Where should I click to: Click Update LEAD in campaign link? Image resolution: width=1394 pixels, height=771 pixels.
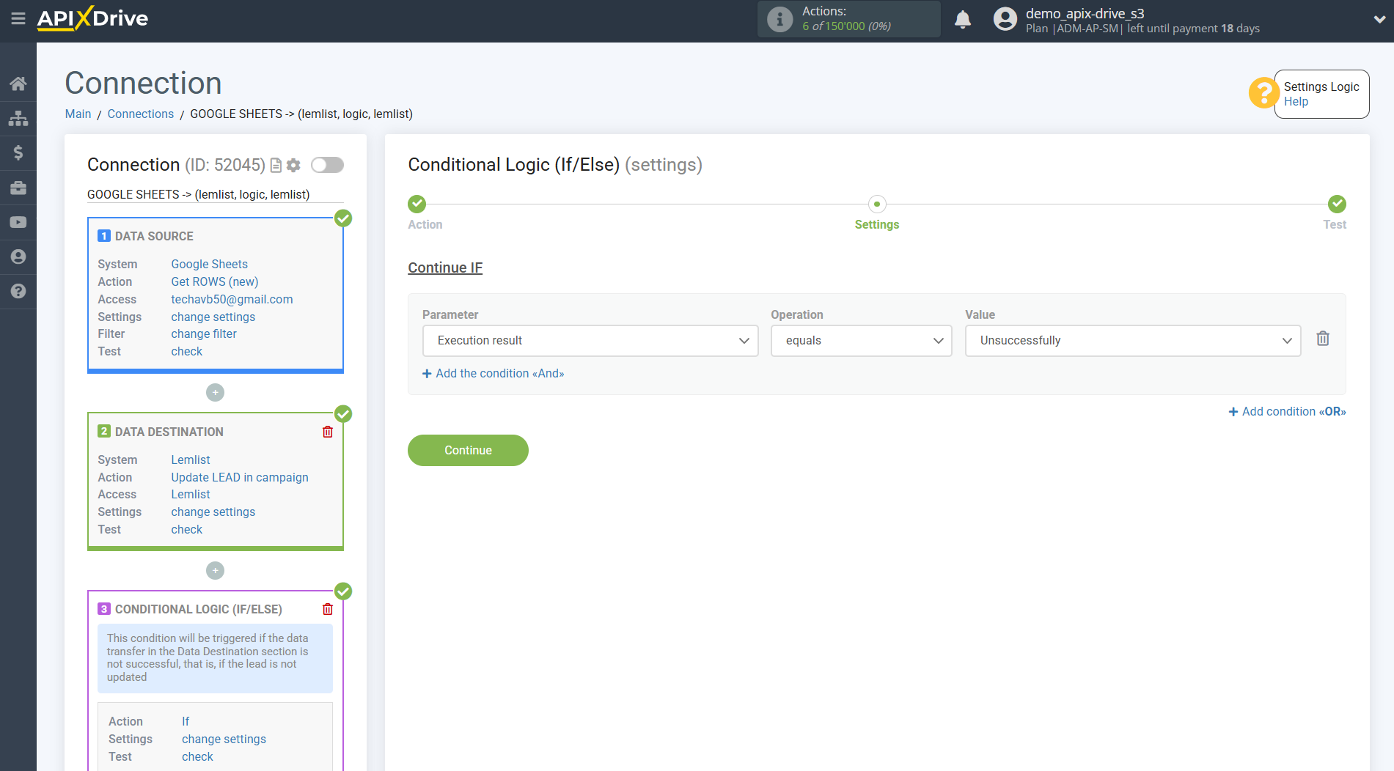point(240,477)
